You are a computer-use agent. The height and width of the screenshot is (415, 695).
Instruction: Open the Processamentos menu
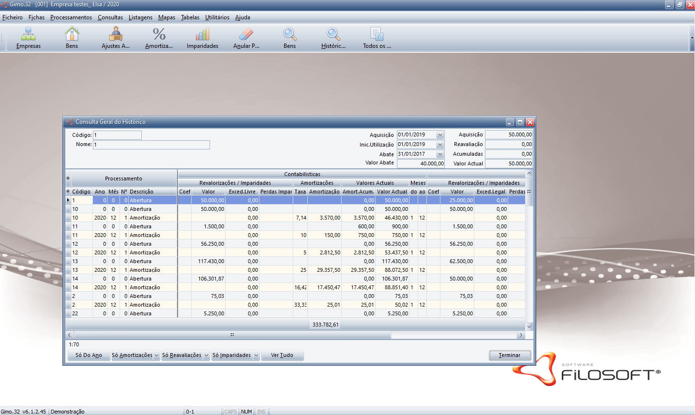[71, 17]
